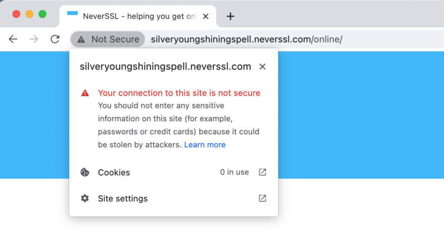Click the red warning triangle in popup
The width and height of the screenshot is (444, 238).
pyautogui.click(x=85, y=93)
